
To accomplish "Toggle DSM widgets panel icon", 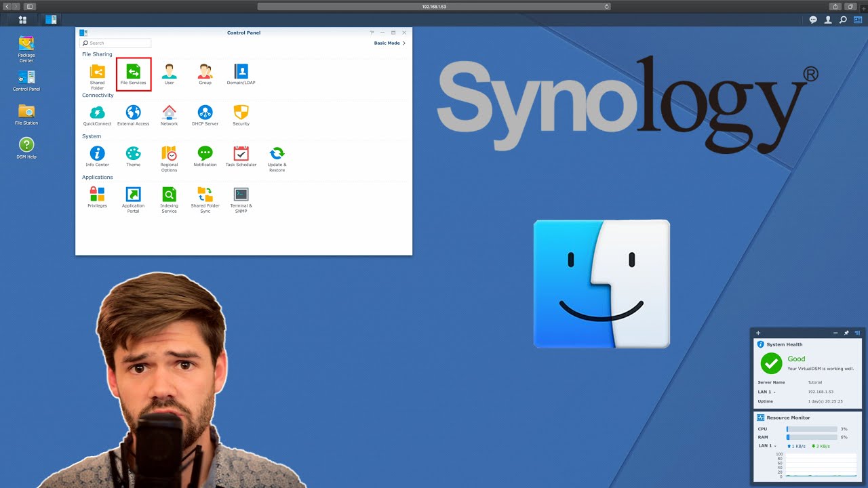I will coord(858,20).
